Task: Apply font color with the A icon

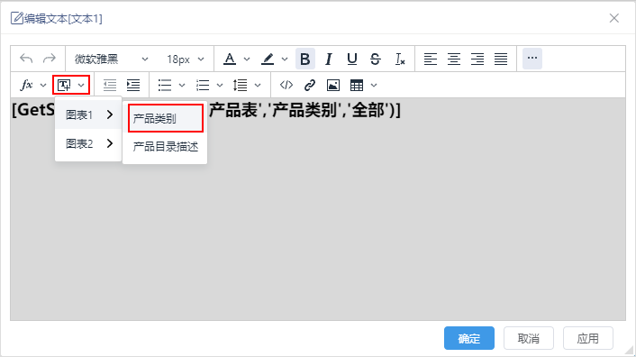Action: [230, 59]
